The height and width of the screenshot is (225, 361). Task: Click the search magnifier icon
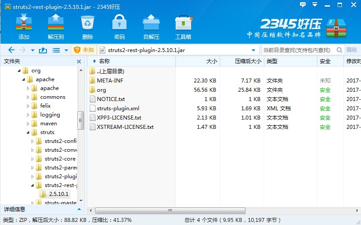point(339,50)
